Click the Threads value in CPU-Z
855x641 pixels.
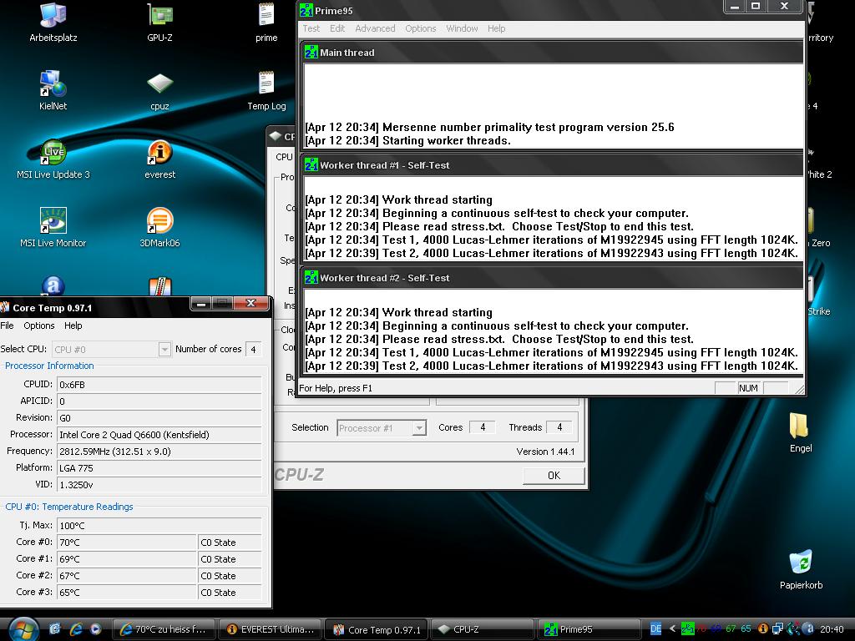click(559, 427)
